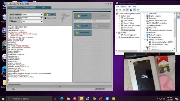Screen dimensions: 180x101
Task: Select Shared Folders in the tree
Action: [129, 23]
